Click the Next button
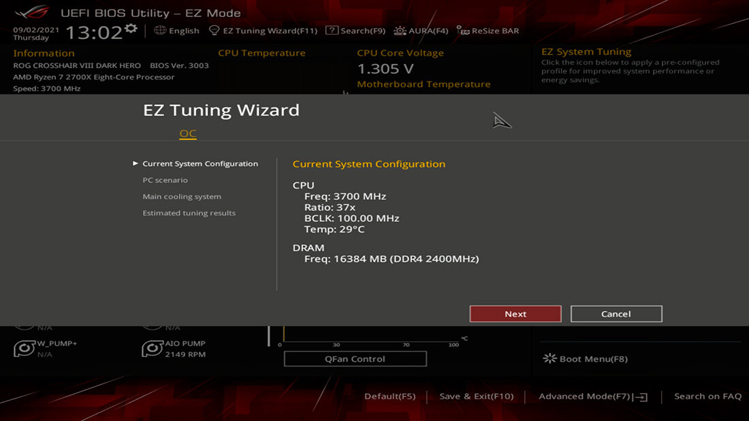Viewport: 749px width, 421px height. 515,314
